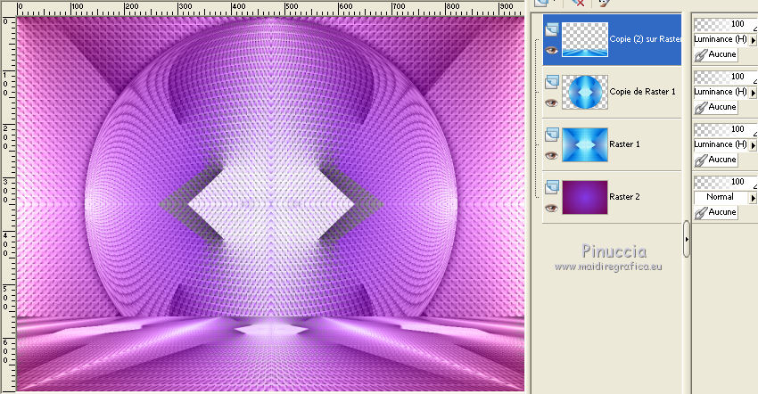Viewport: 758px width, 394px height.
Task: Hide the Copie (2) sur Raster layer via eye
Action: click(551, 50)
